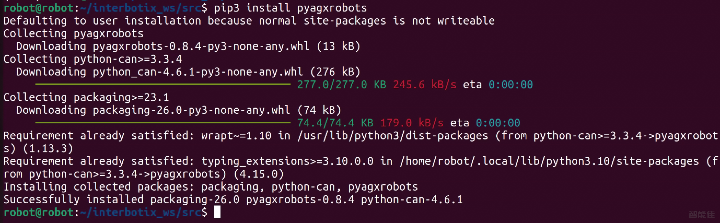720x223 pixels.
Task: Click the 'Collecting python-can>=3.3.4' line
Action: click(x=92, y=59)
